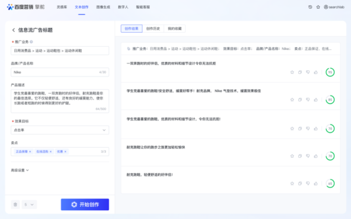Click the 开始创作 button
Viewport: 351px width, 219px height.
(85, 204)
